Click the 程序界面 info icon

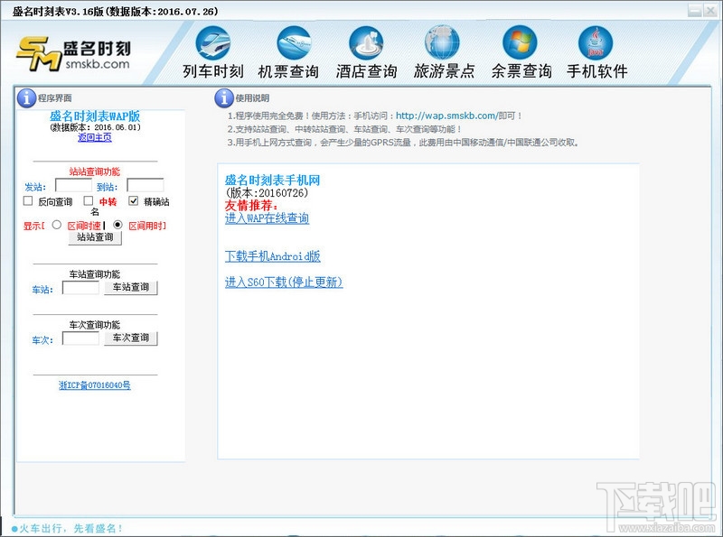[26, 97]
